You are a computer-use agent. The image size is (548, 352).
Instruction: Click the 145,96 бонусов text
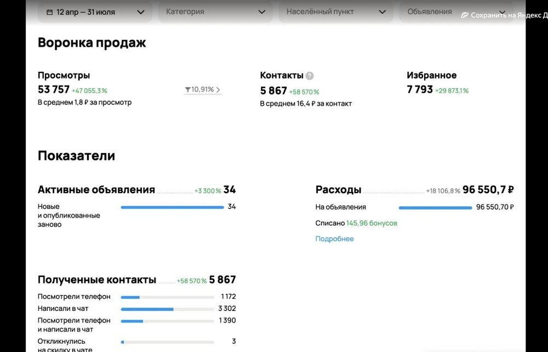[x=372, y=223]
